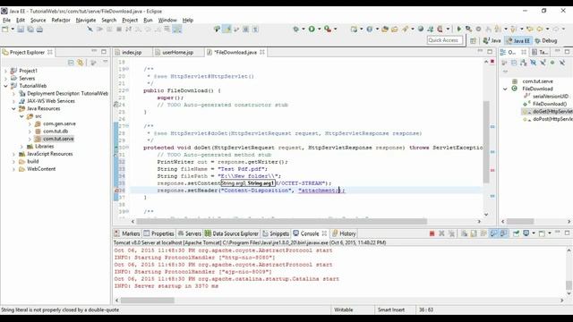Click the Show Whitespace Characters toolbar icon
The height and width of the screenshot is (322, 573).
[255, 30]
